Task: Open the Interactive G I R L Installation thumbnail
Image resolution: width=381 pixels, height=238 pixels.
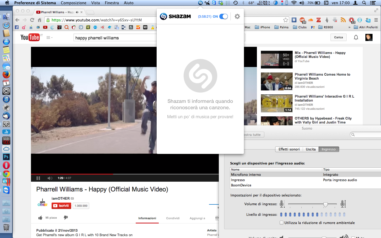Action: pyautogui.click(x=276, y=103)
